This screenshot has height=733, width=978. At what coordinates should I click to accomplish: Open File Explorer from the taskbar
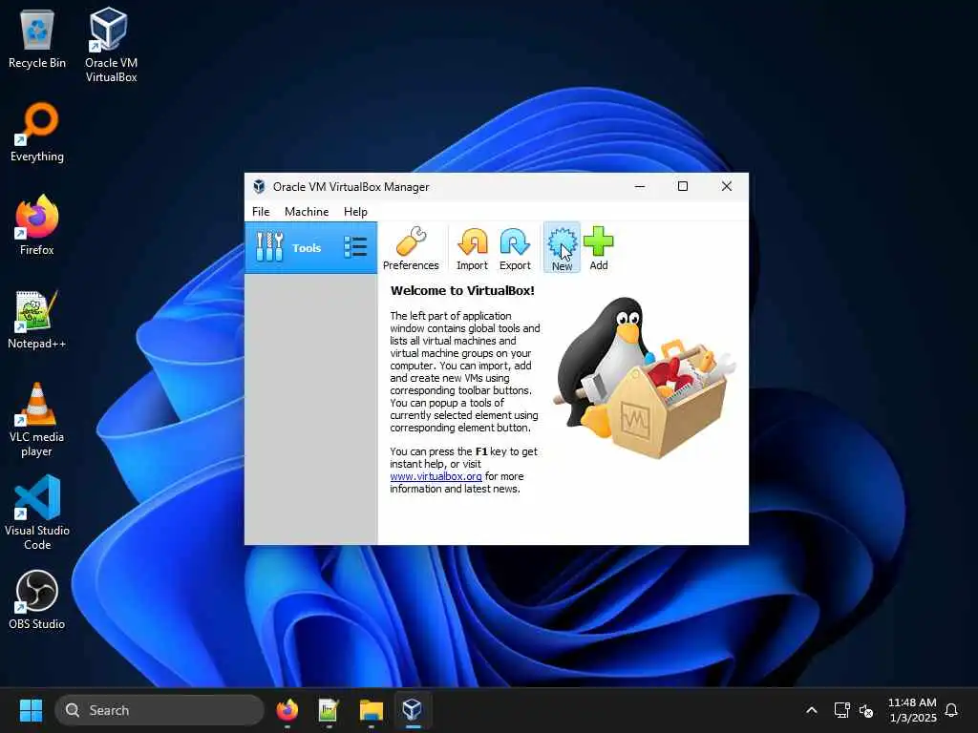click(372, 710)
